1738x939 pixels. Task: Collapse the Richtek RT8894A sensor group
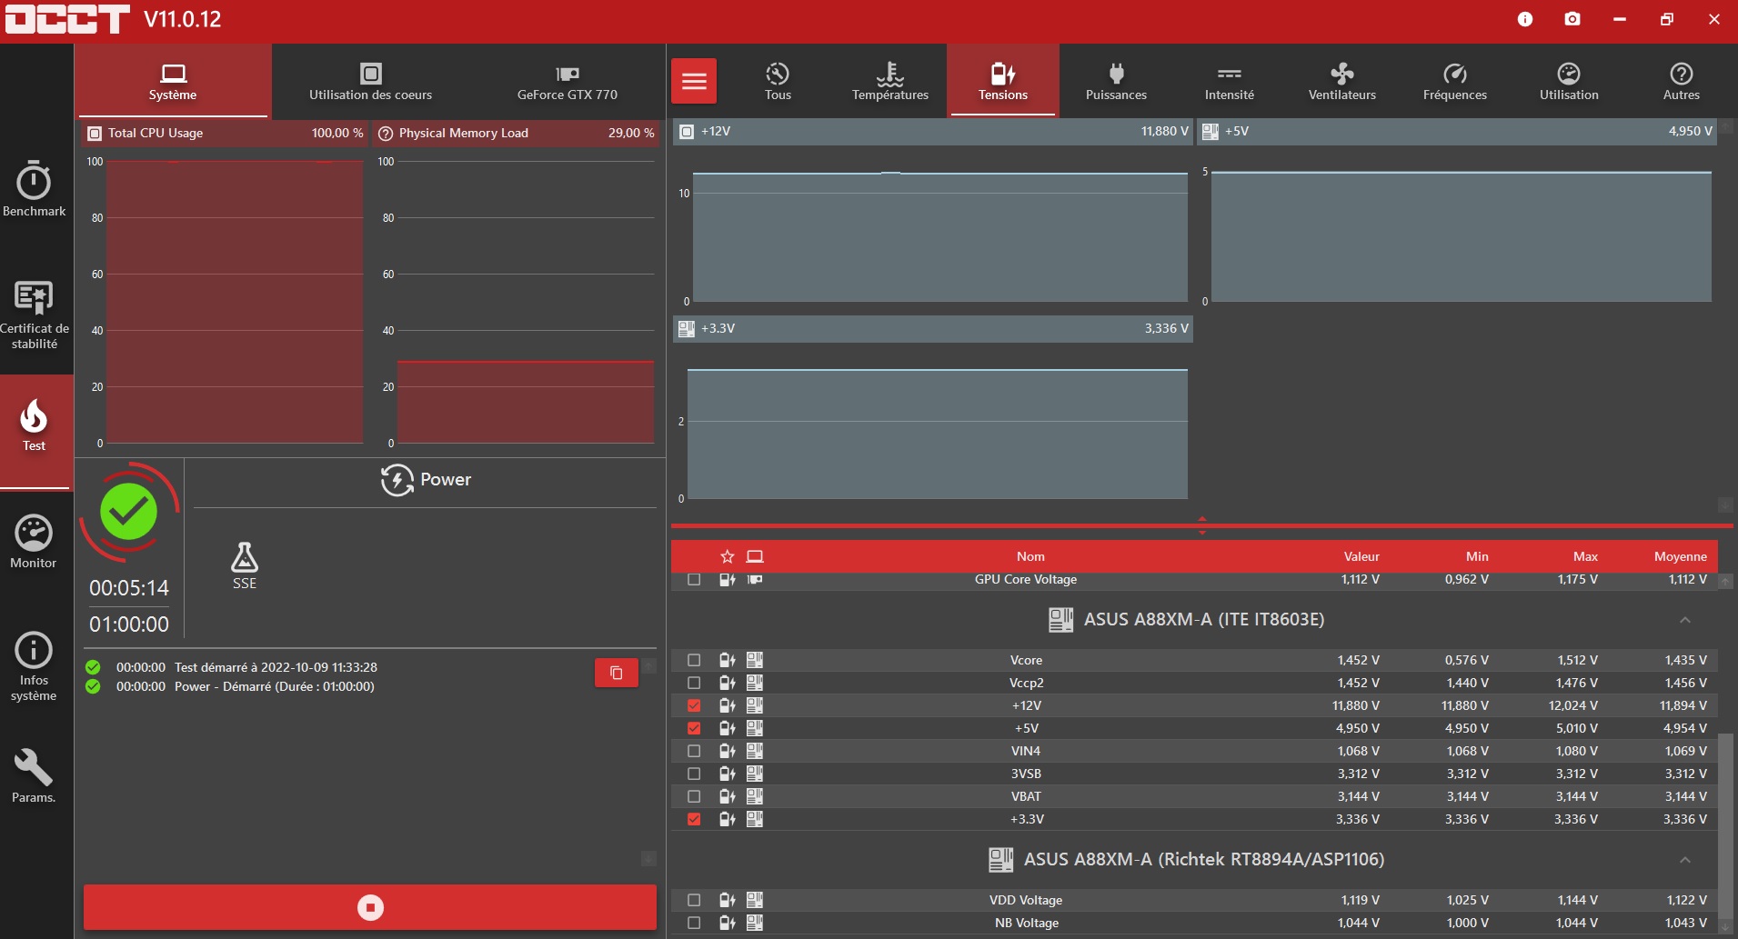(1684, 860)
